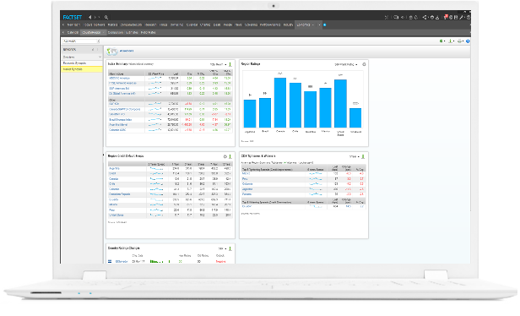Open Region Ratings panel settings icon
Viewport: 520px width, 316px height.
[x=364, y=64]
